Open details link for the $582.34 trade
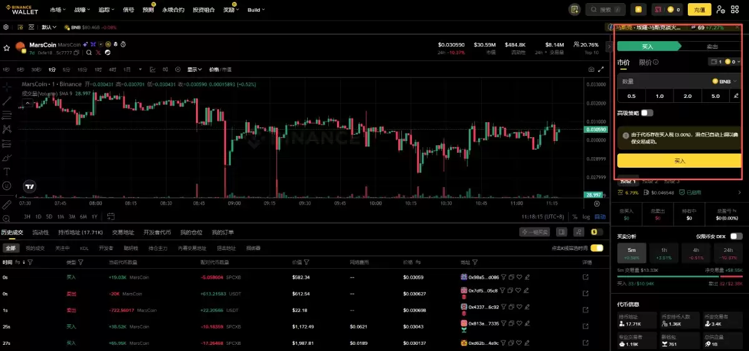 coord(585,277)
